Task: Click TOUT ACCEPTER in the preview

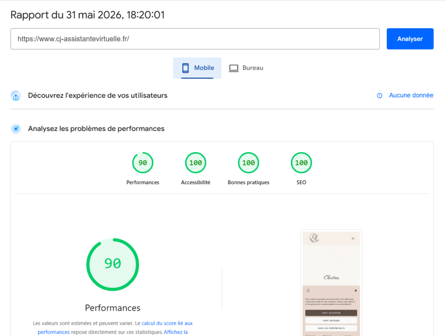Action: 331,312
